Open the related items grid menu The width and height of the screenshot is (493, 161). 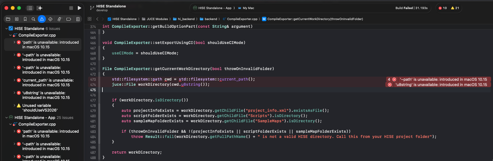tap(89, 19)
